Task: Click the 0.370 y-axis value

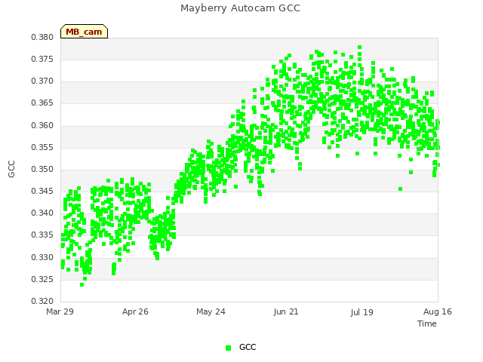Action: [x=42, y=81]
